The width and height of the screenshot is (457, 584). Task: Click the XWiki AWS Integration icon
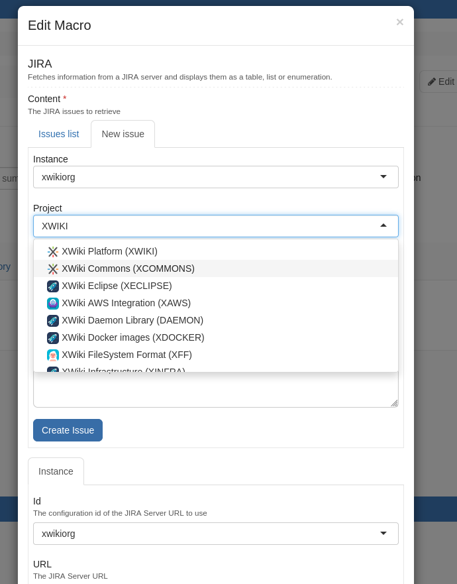[x=53, y=303]
